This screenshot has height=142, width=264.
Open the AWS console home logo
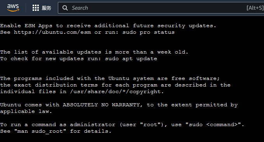(x=13, y=8)
